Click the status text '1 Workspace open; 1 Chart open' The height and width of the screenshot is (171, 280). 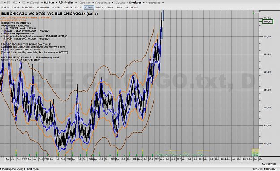pyautogui.click(x=19, y=169)
